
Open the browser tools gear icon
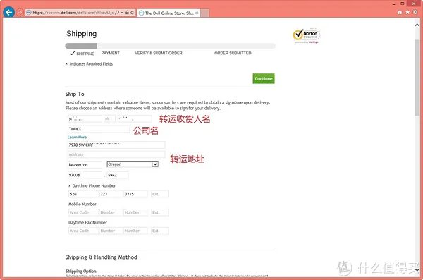[x=415, y=12]
